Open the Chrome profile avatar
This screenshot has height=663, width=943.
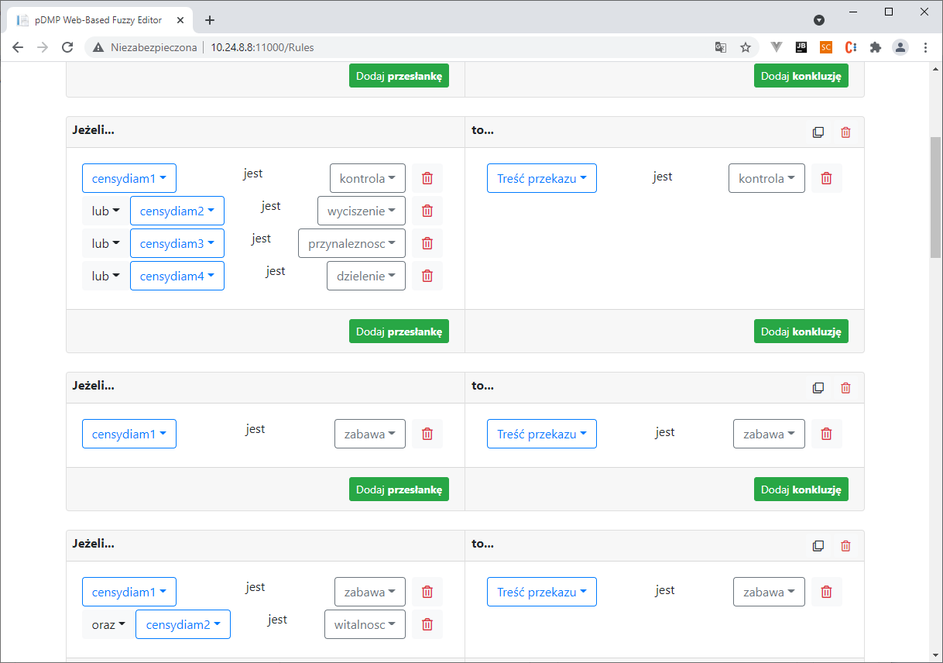900,47
